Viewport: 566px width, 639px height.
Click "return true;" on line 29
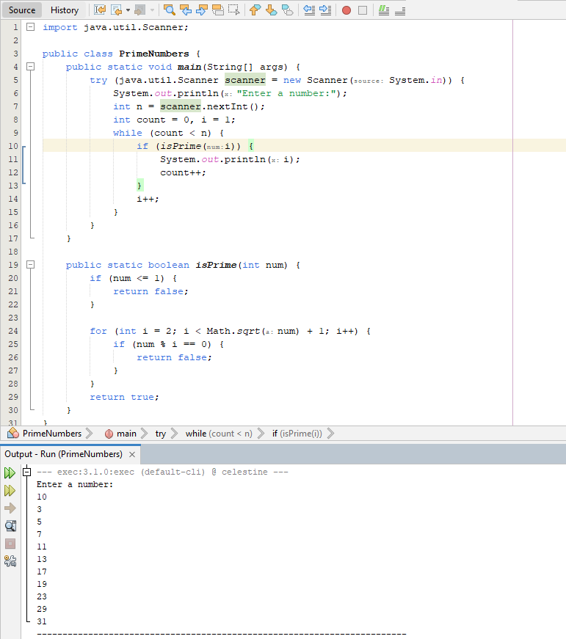pyautogui.click(x=124, y=397)
